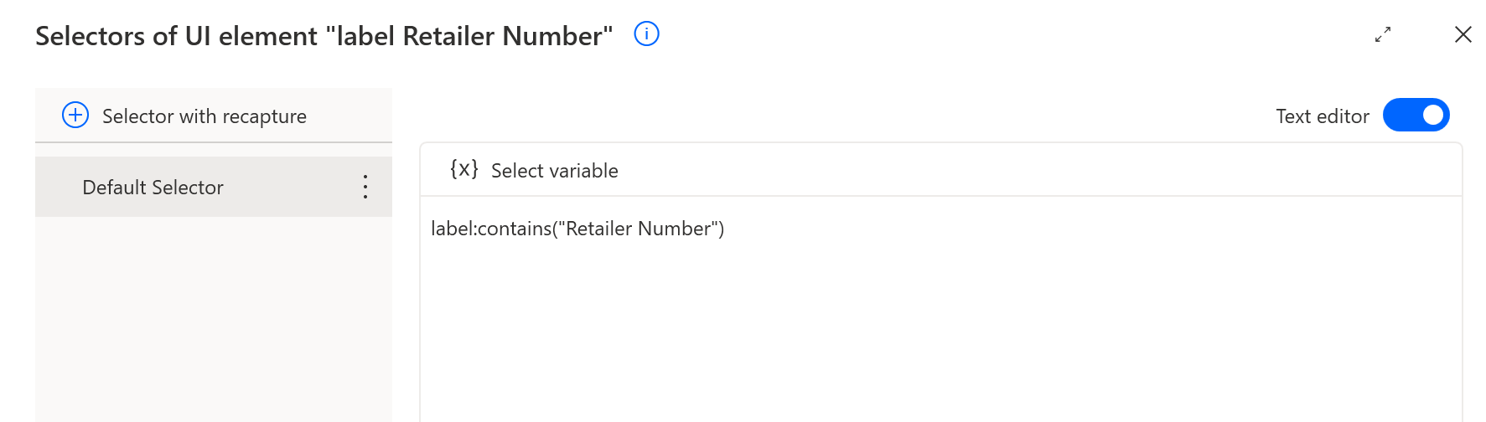1486x422 pixels.
Task: Select the Default Selector list item
Action: (153, 188)
